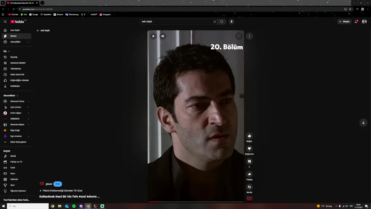Expand the Siz section
The width and height of the screenshot is (371, 209).
(x=6, y=51)
